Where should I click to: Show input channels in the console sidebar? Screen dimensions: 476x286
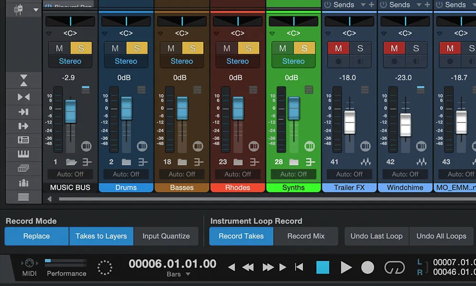(x=24, y=112)
